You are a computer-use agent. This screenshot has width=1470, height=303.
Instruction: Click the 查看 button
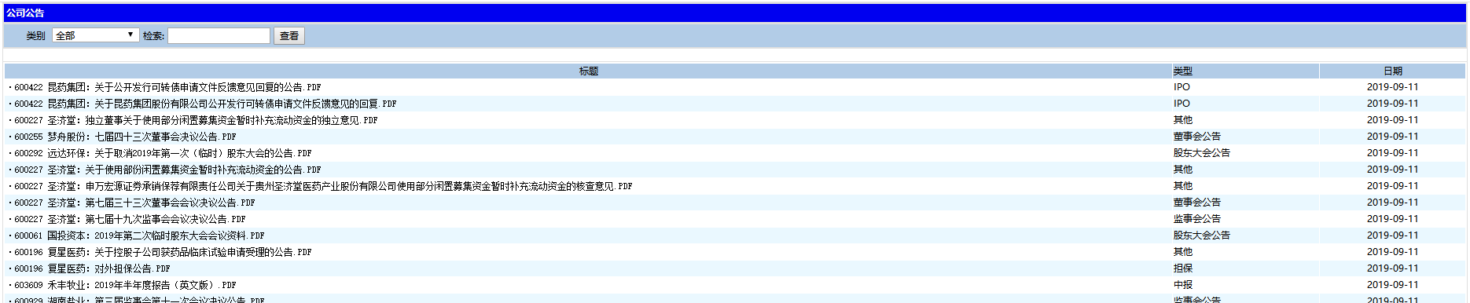[x=289, y=35]
